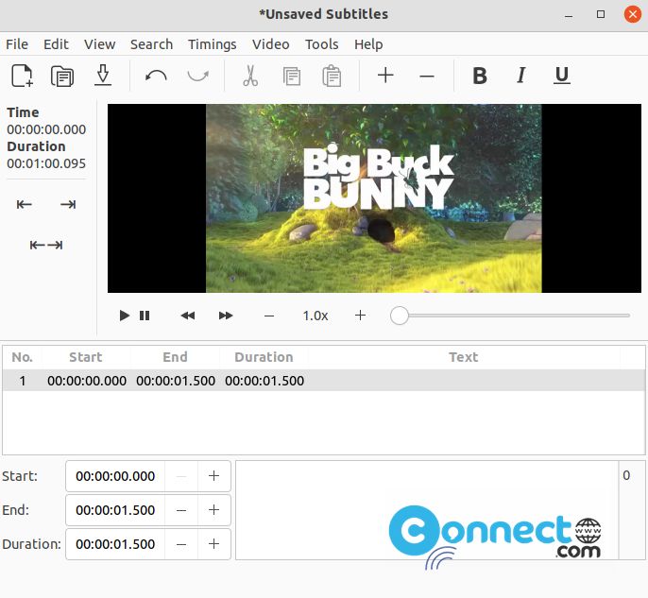Open the Timings menu
This screenshot has width=648, height=598.
point(212,44)
